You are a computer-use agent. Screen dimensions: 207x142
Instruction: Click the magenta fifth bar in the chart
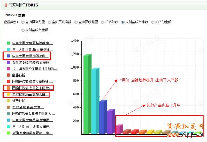coord(119,129)
